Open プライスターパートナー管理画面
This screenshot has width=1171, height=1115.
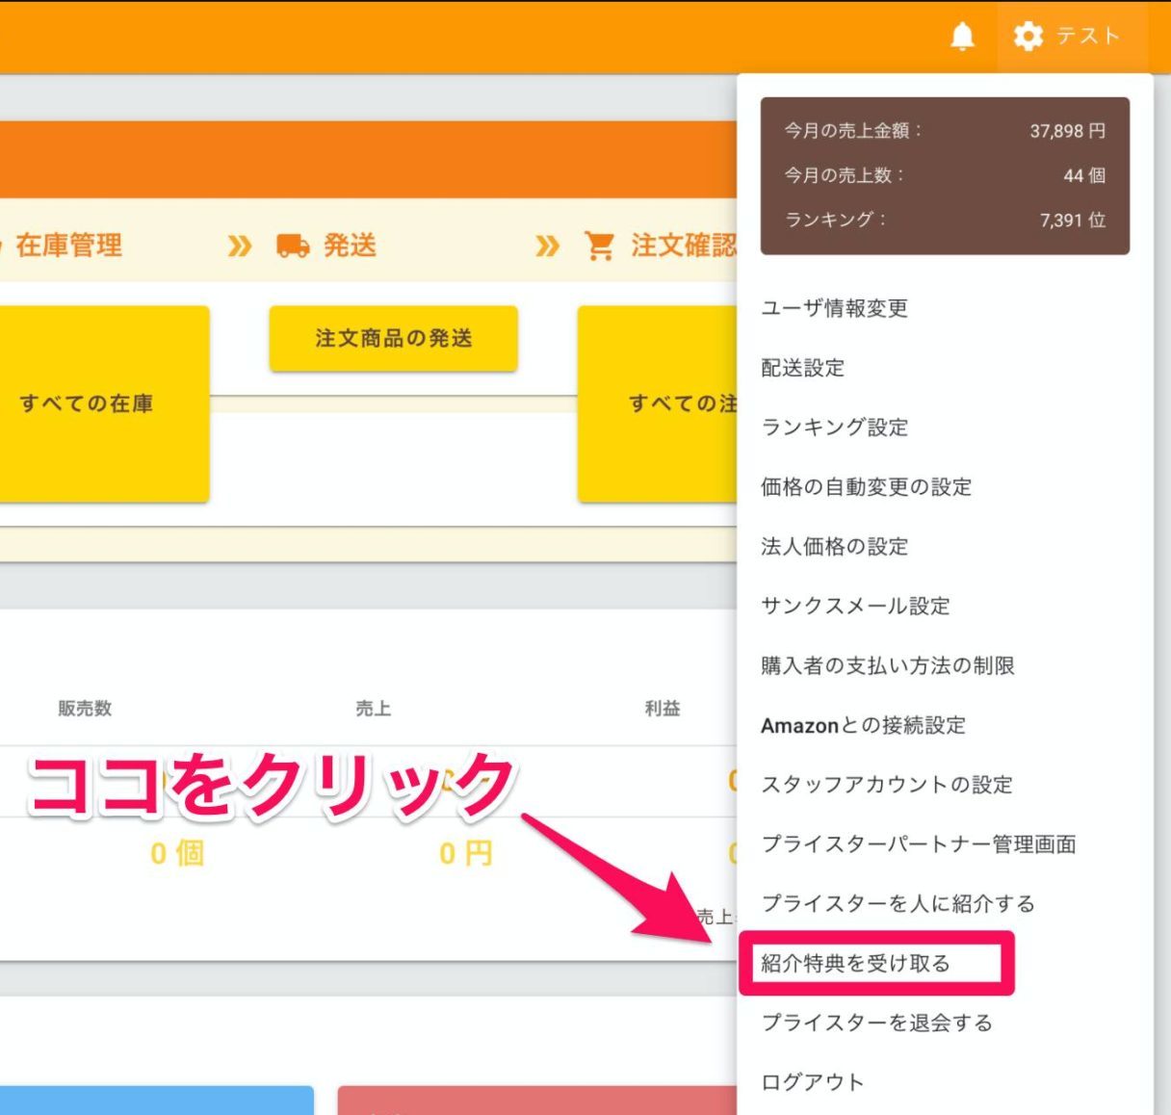[x=919, y=844]
